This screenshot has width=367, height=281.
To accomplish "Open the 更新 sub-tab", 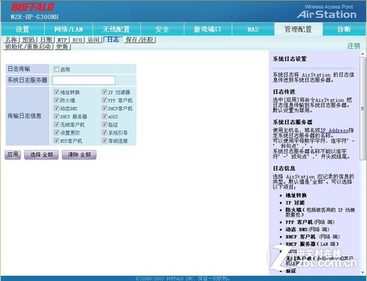I will pyautogui.click(x=62, y=46).
